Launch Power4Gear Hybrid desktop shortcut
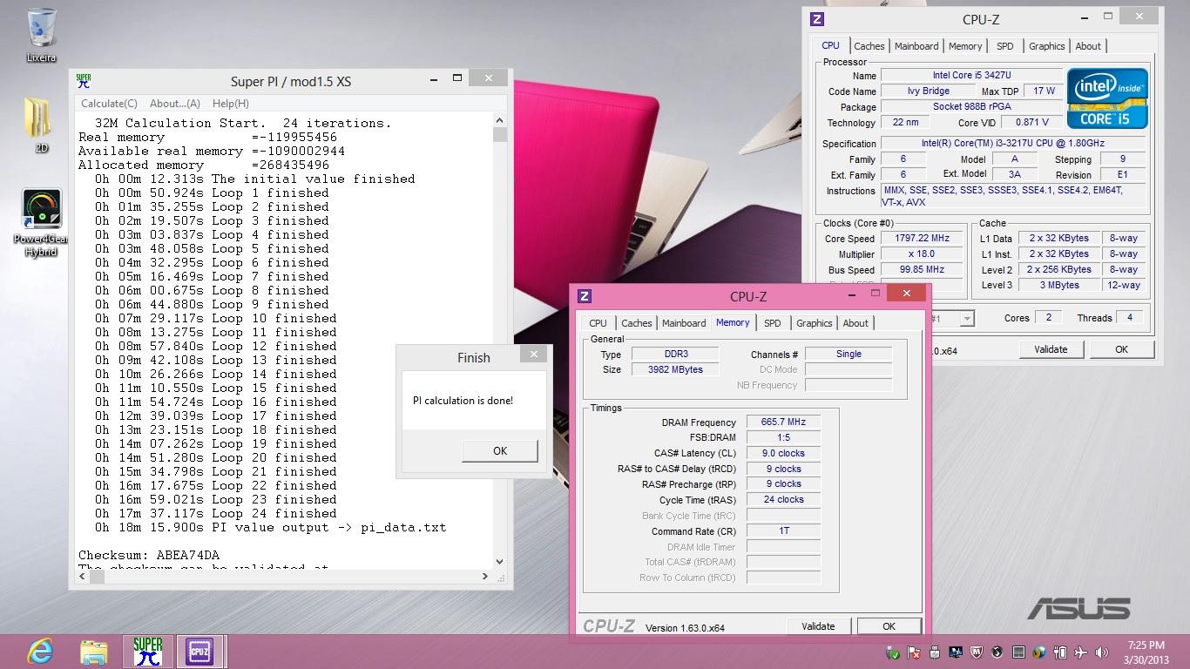This screenshot has height=669, width=1190. [x=41, y=223]
